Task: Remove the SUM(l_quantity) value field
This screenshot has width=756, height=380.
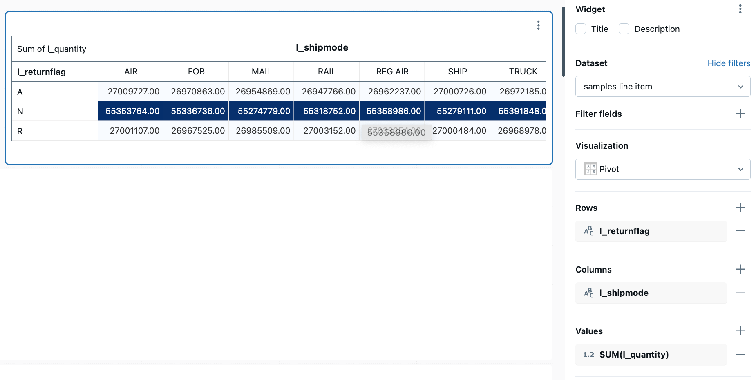Action: [x=741, y=355]
